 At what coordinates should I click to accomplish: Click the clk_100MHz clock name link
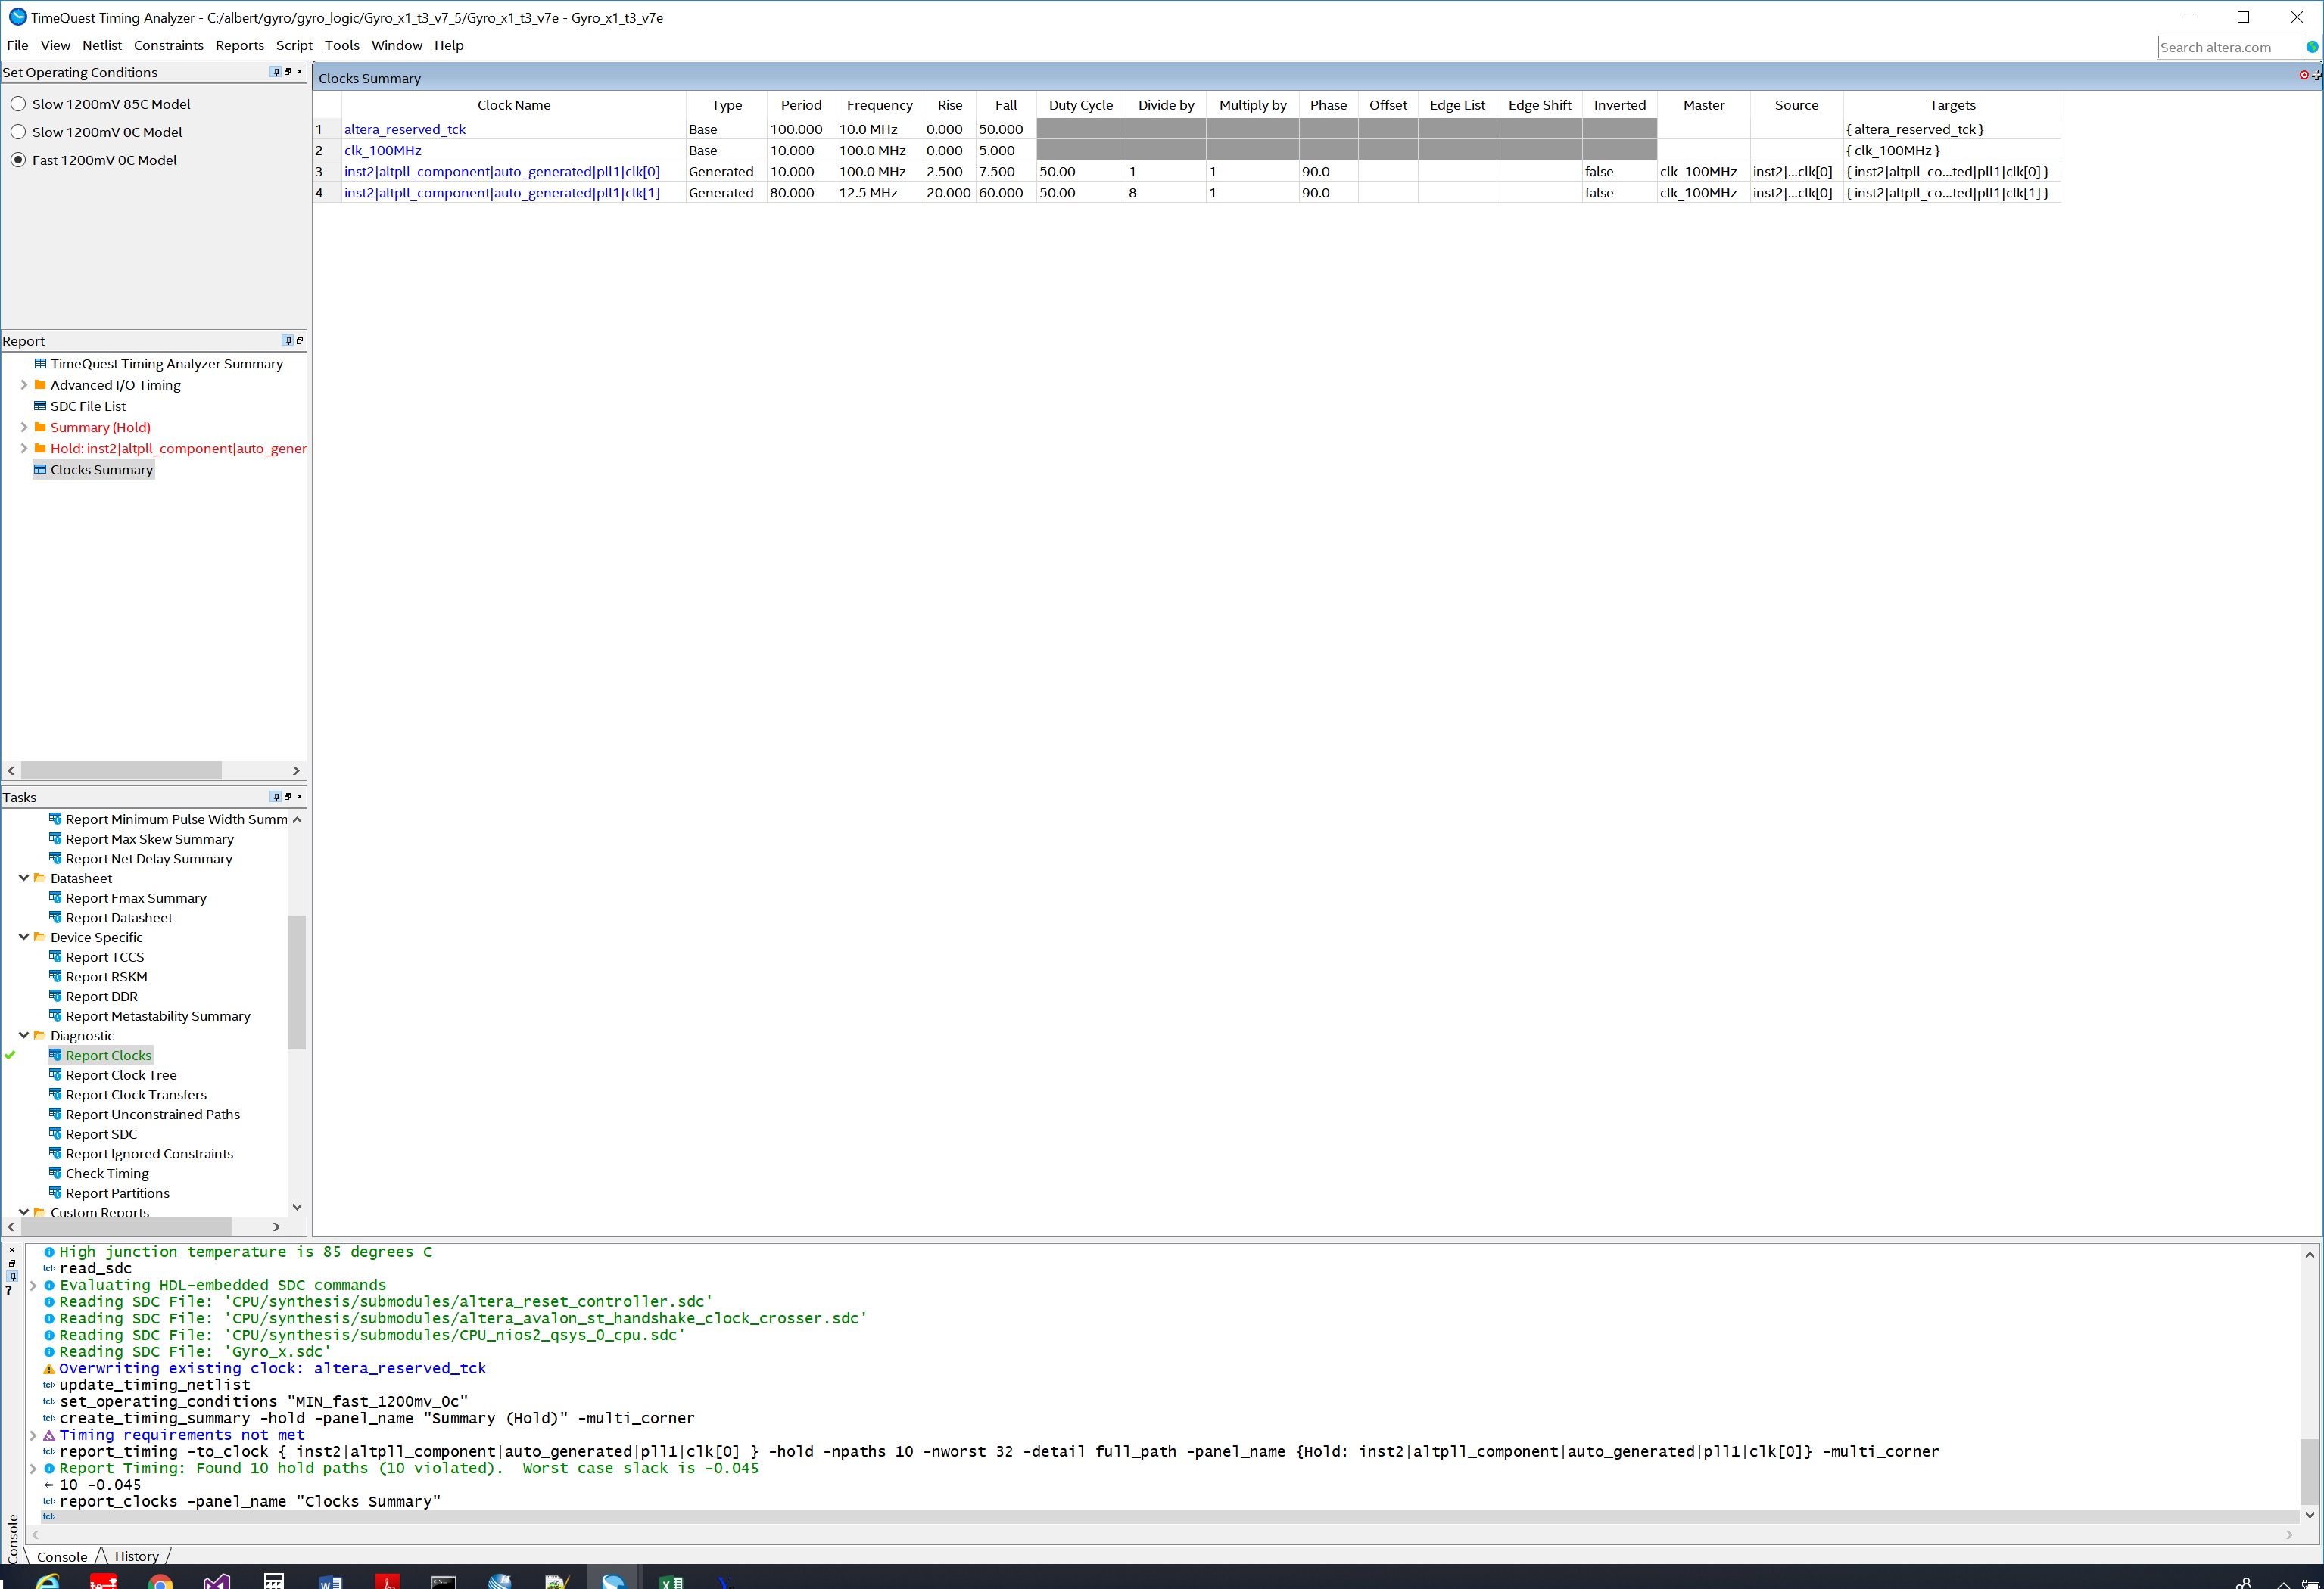[x=382, y=150]
